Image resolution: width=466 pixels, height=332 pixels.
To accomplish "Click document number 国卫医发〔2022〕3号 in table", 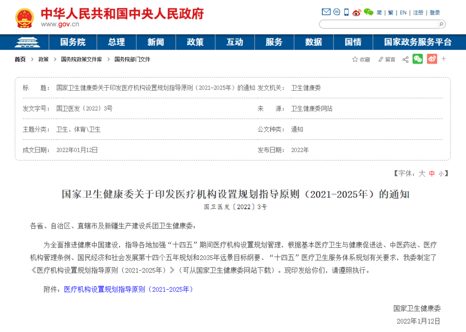I will tap(85, 108).
